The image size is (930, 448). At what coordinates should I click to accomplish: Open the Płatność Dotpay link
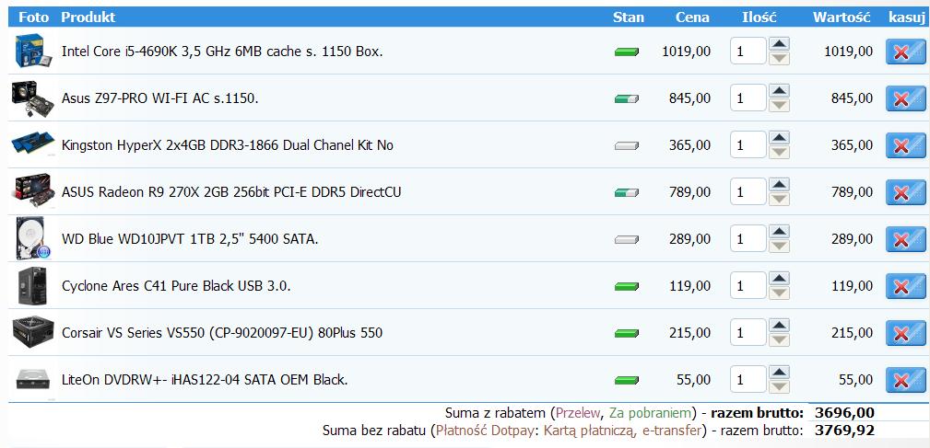[x=487, y=431]
